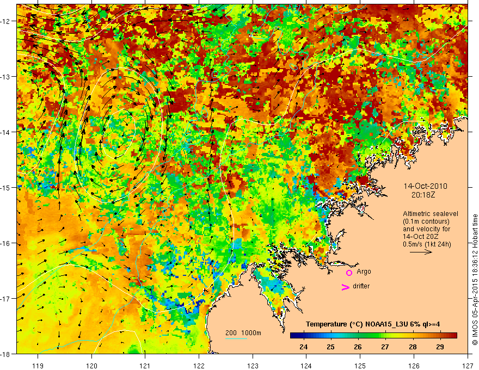Image resolution: width=479 pixels, height=370 pixels.
Task: Select the '20:18Z' time text
Action: [423, 195]
